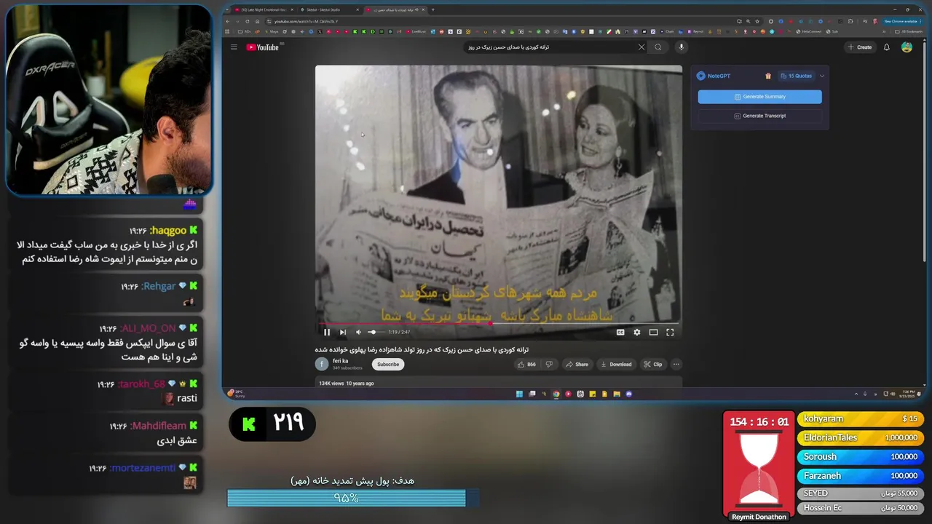Open more actions ellipsis under video
This screenshot has width=932, height=524.
[x=676, y=365]
